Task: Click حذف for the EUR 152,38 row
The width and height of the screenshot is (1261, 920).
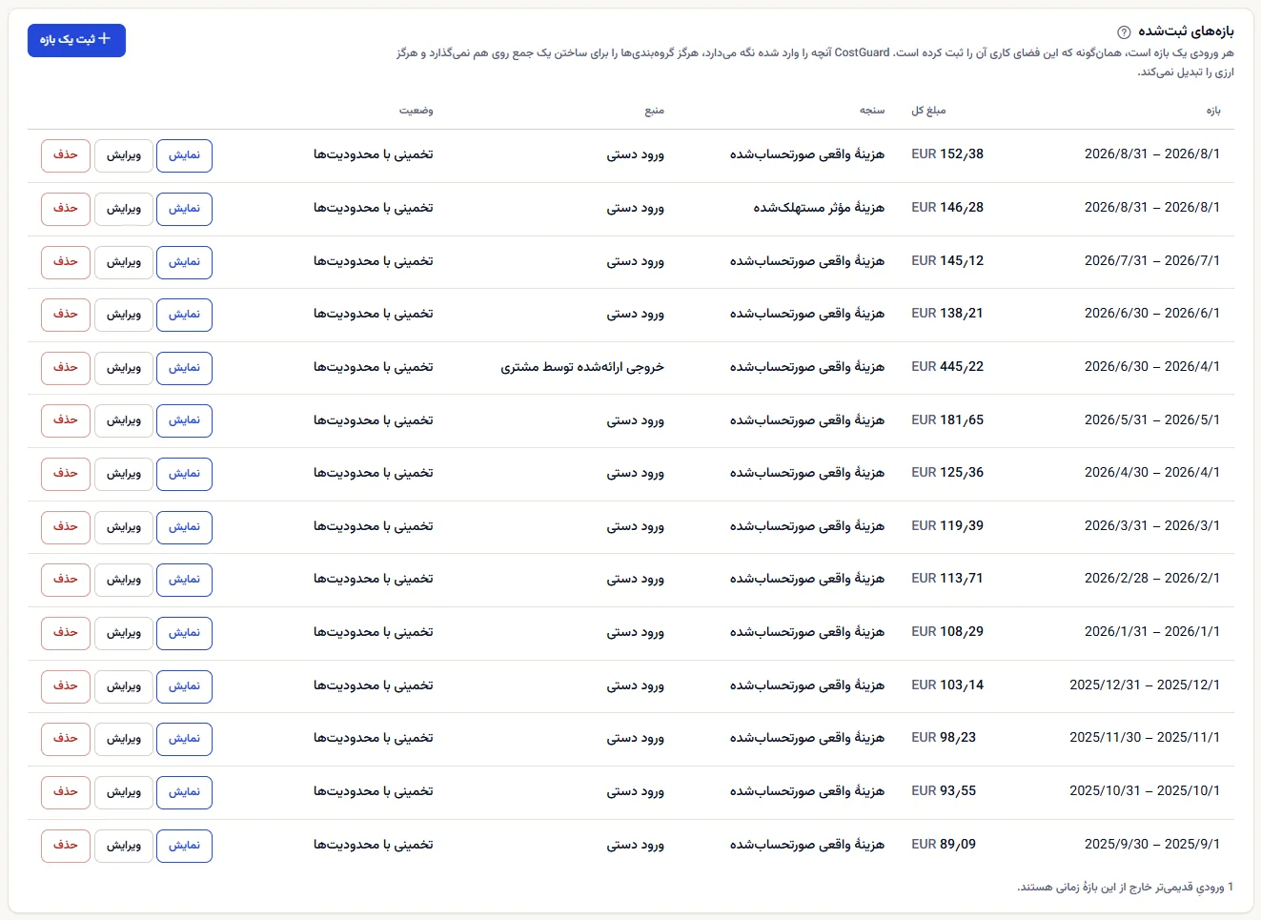Action: click(66, 155)
